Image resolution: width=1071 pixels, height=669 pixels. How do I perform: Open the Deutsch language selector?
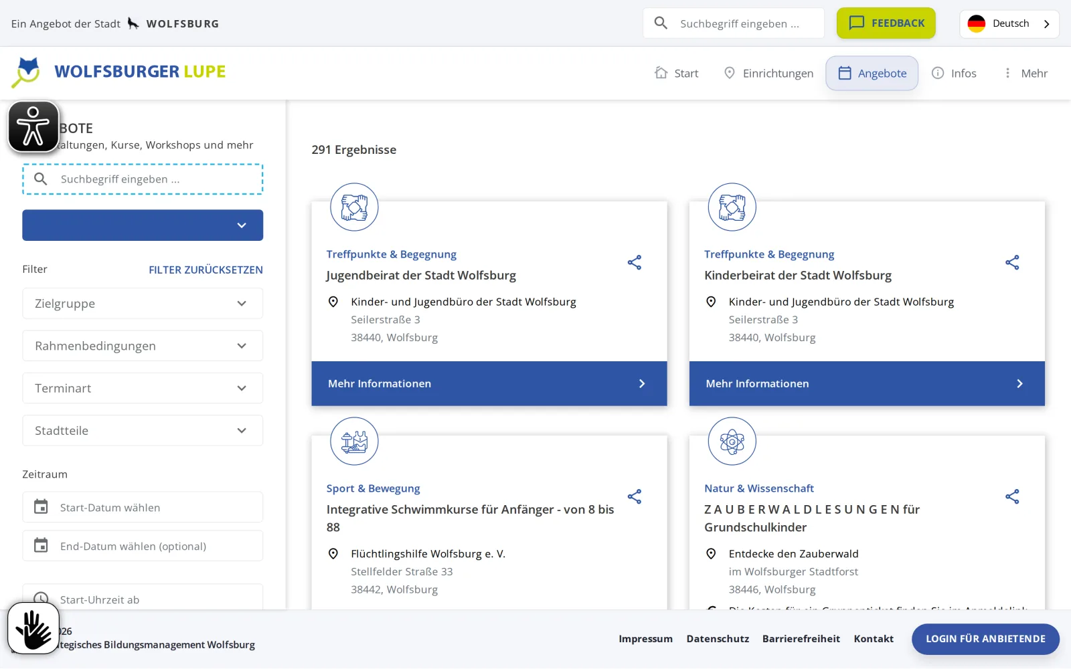click(1009, 23)
